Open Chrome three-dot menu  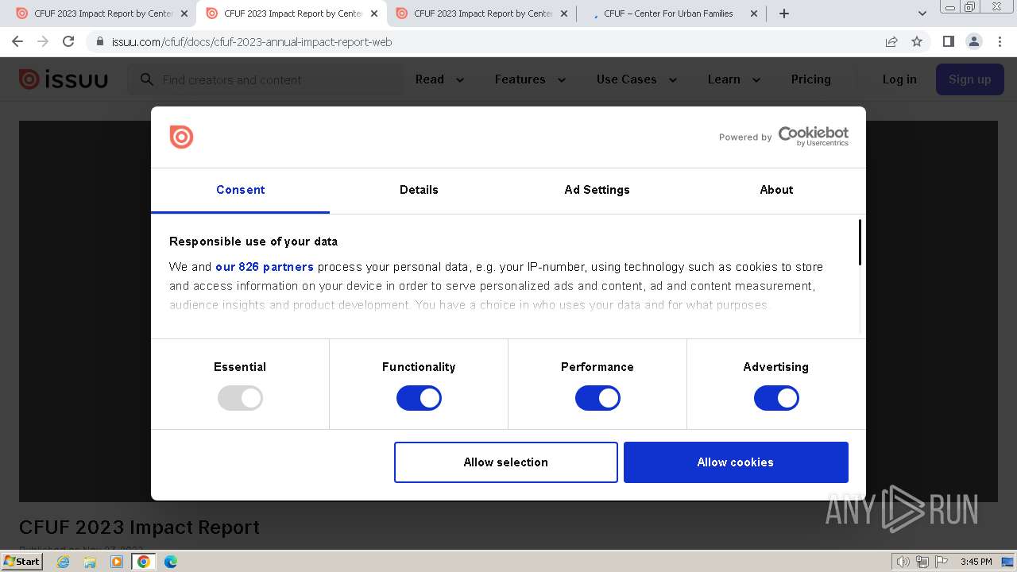click(1000, 41)
